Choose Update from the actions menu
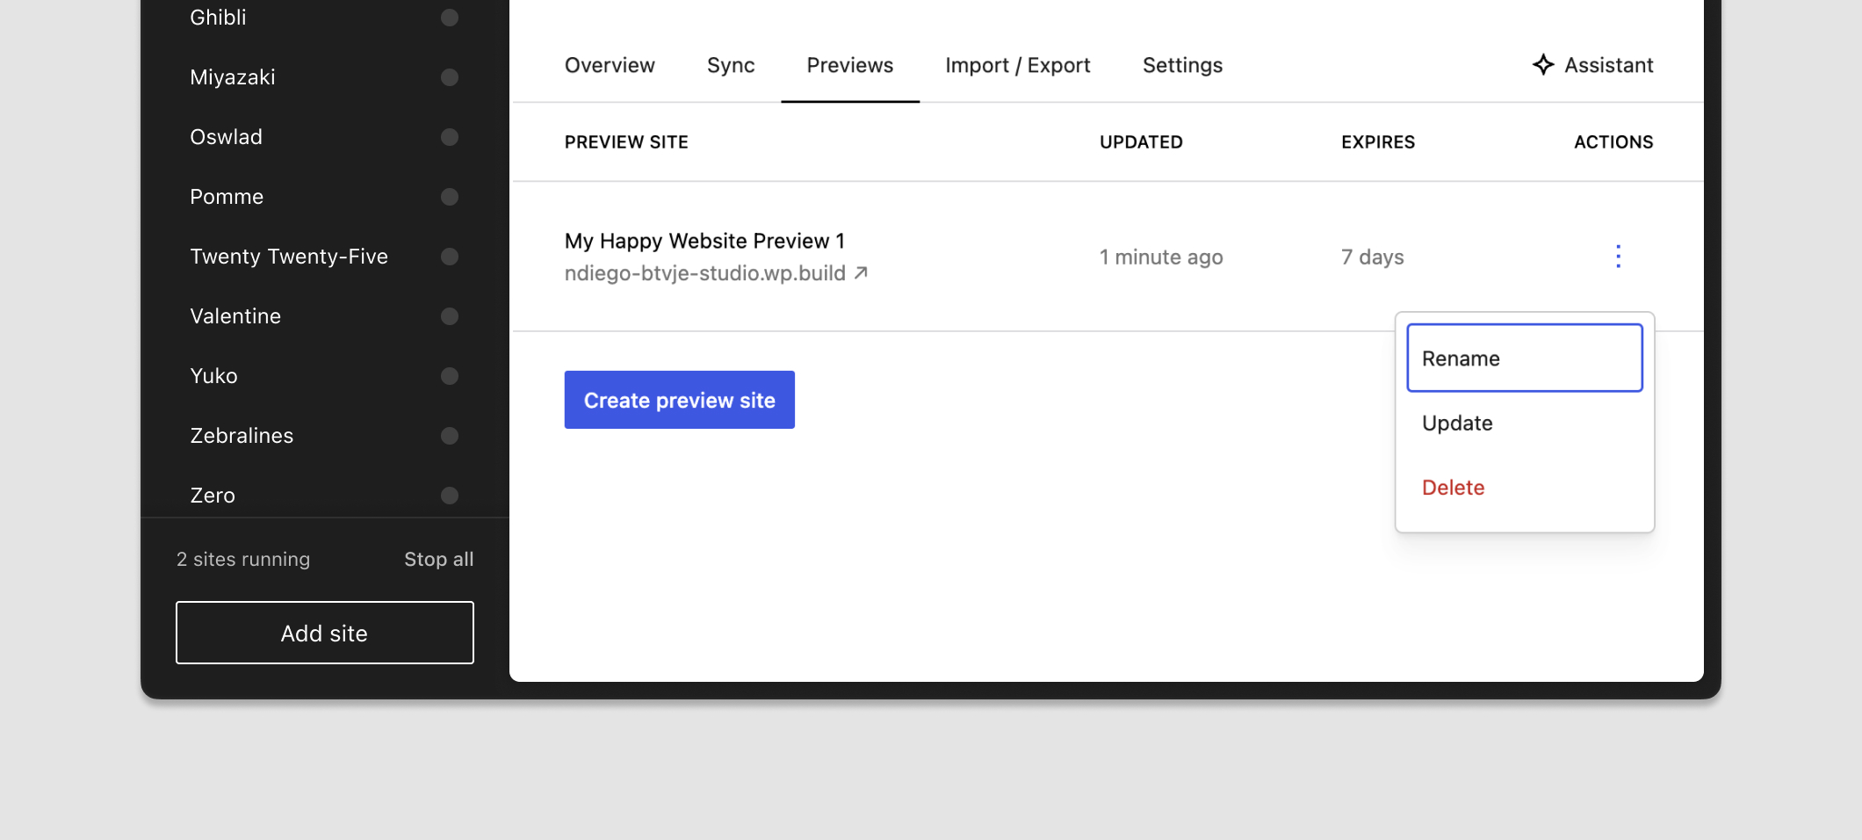The image size is (1862, 840). (x=1525, y=423)
